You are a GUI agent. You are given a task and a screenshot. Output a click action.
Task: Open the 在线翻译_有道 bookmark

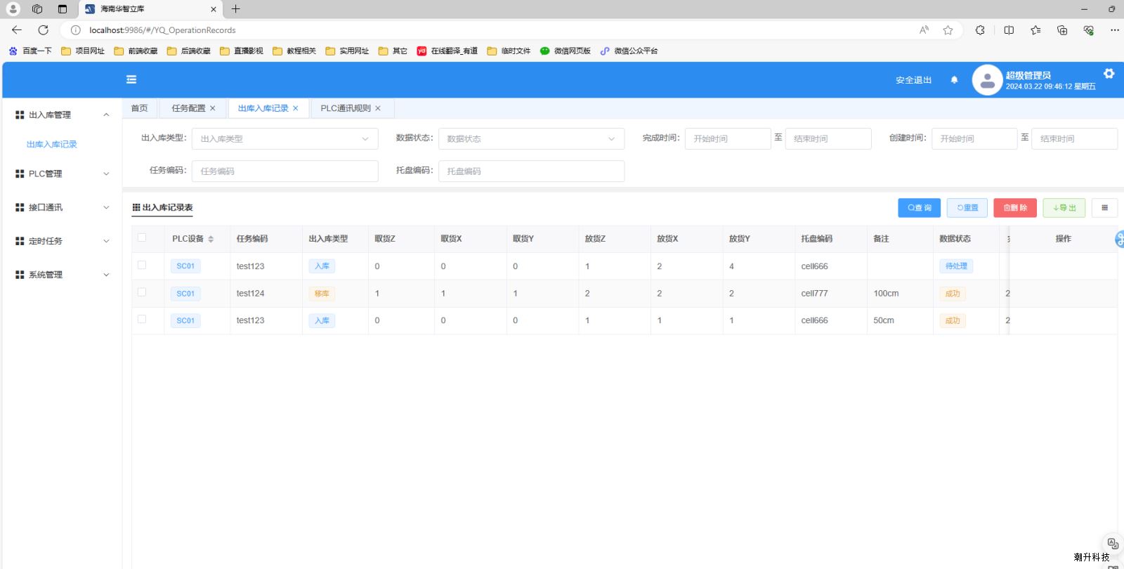click(x=447, y=51)
